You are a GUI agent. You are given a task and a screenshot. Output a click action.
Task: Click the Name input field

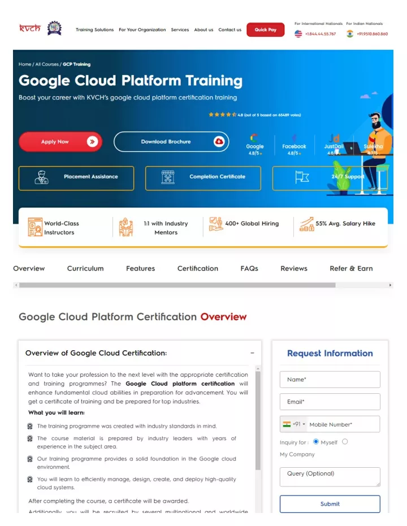330,380
